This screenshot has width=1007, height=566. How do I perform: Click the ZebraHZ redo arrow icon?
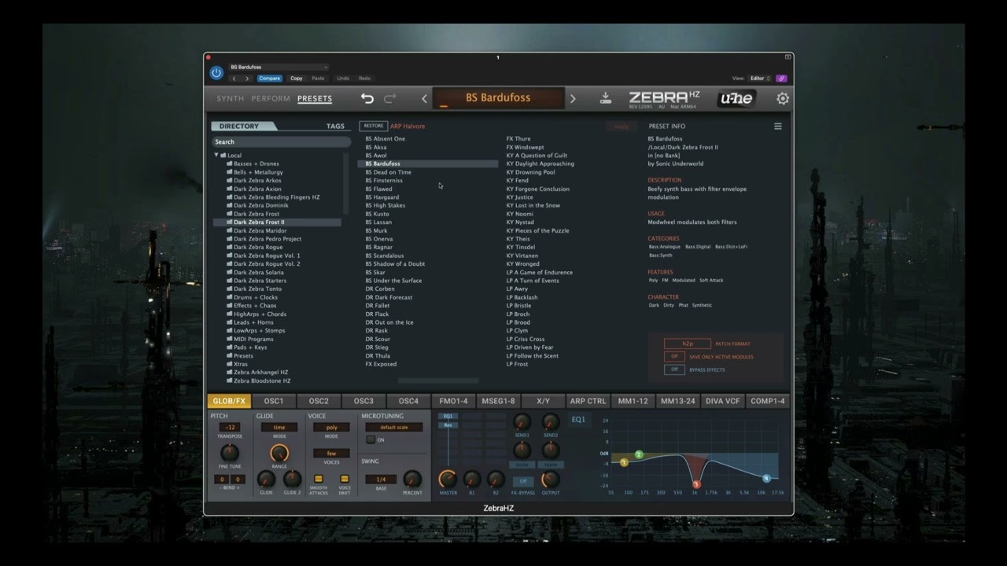click(x=390, y=98)
